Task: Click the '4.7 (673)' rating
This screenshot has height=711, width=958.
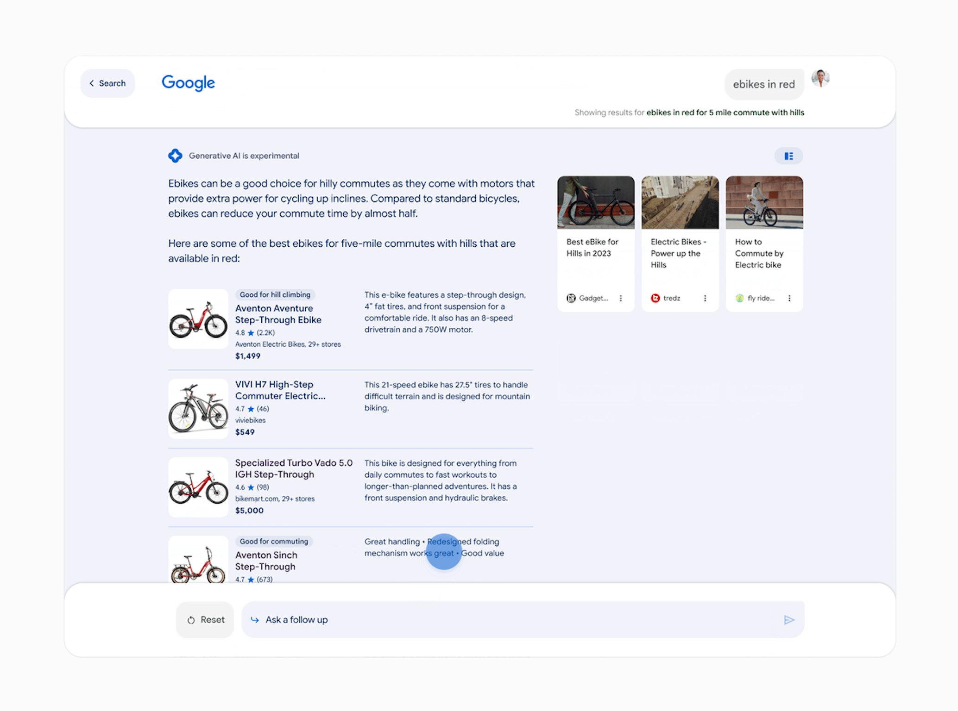Action: click(254, 579)
